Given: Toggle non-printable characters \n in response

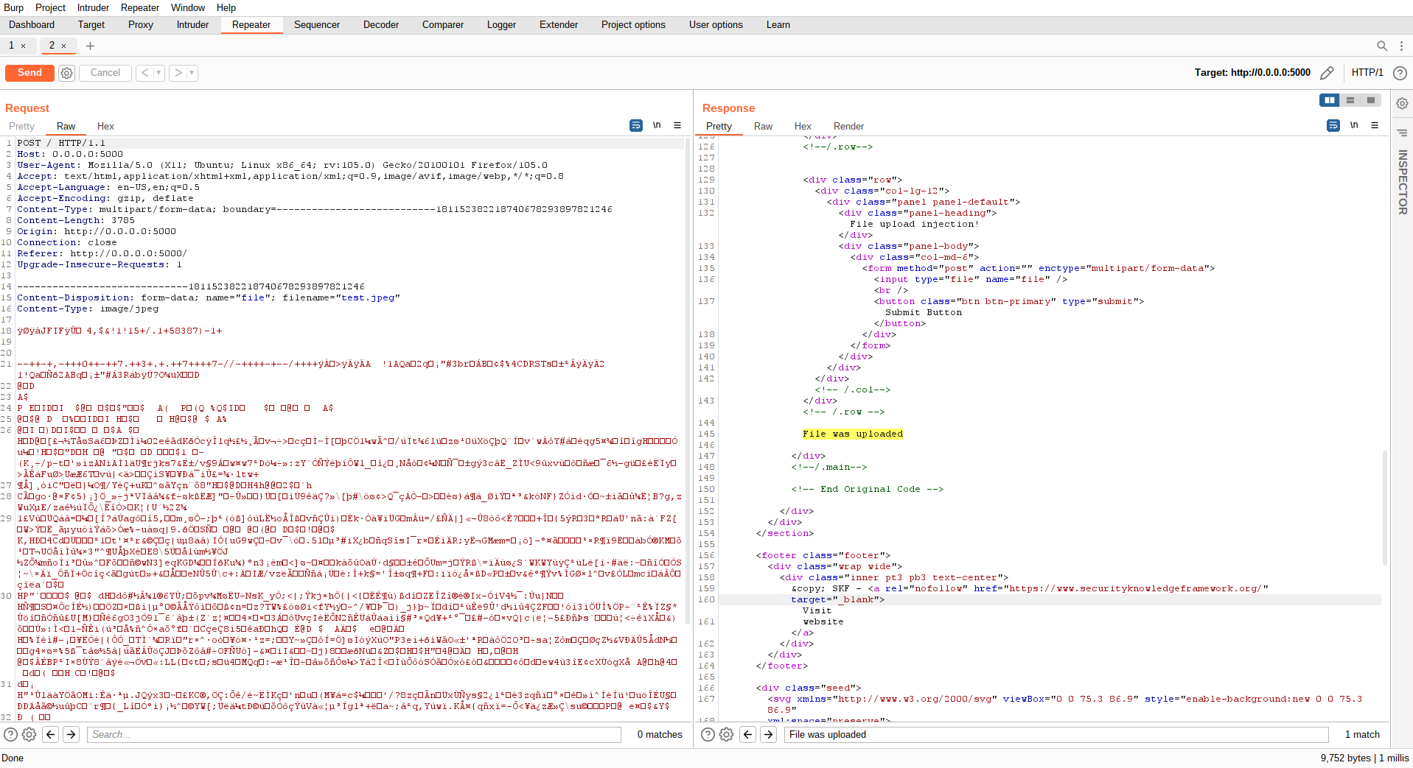Looking at the screenshot, I should (1354, 126).
